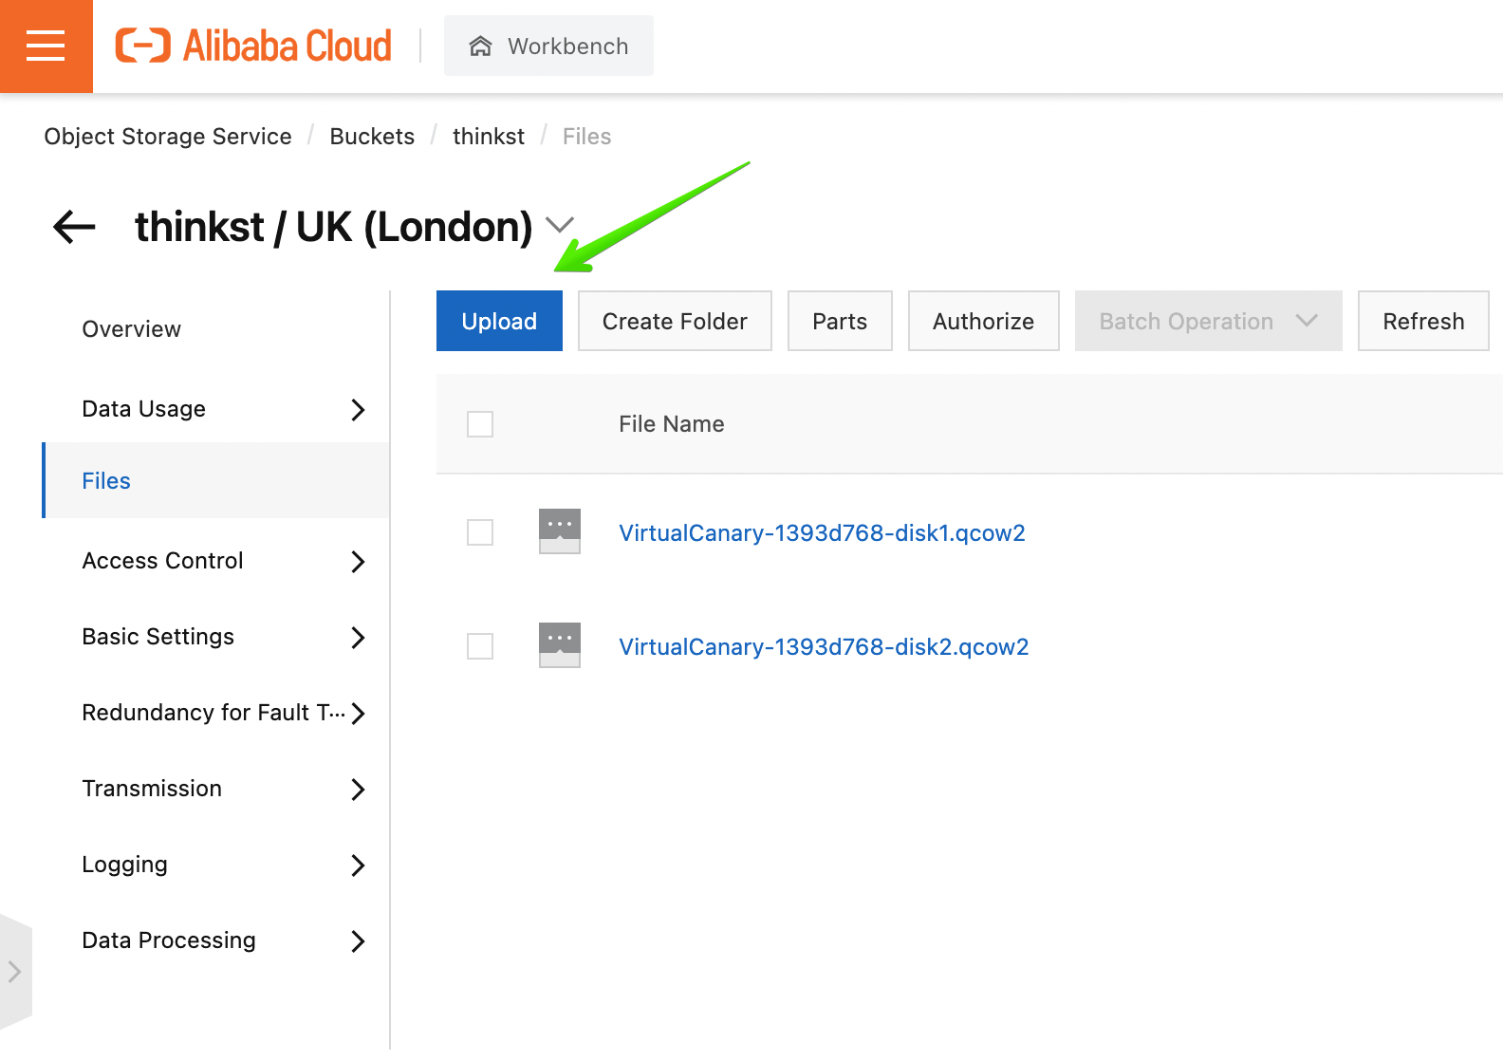Expand Redundancy for Fault Tolerance chevron
Screen dimensions: 1503x1061
click(358, 714)
